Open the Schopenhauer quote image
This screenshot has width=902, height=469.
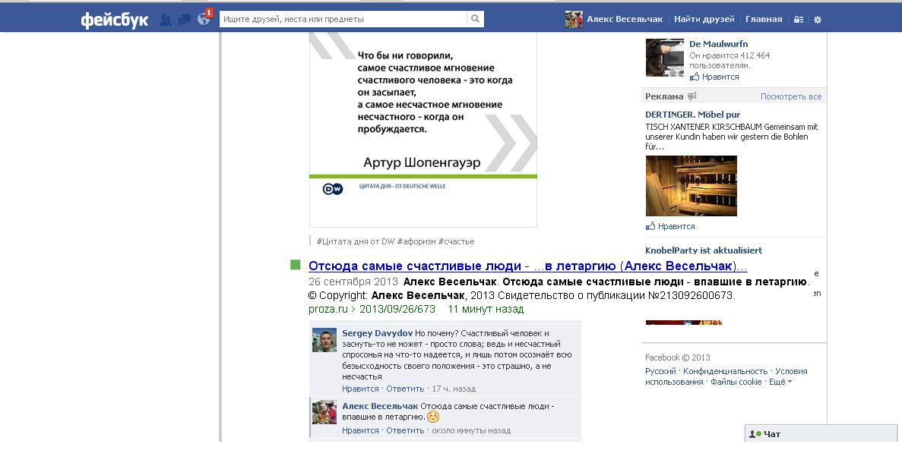423,129
